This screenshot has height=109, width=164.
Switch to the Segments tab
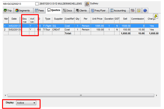pos(24,10)
